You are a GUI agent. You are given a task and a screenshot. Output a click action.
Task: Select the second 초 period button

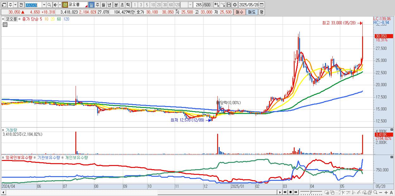122,5
